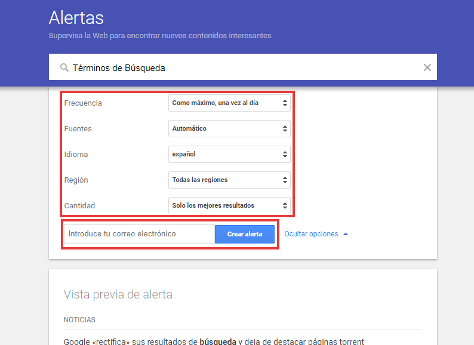Open the Cantidad dropdown
The image size is (474, 345).
(229, 205)
